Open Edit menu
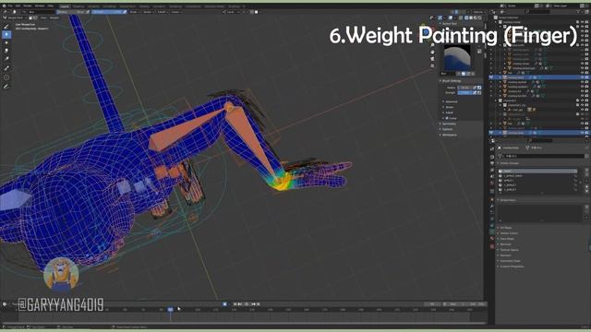The width and height of the screenshot is (591, 332). 18,6
